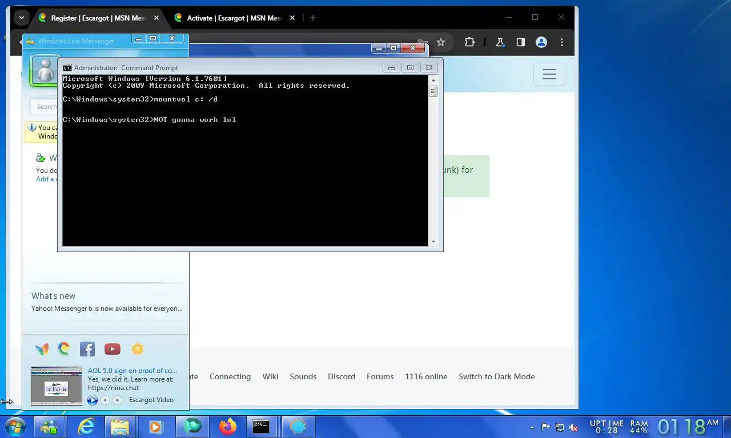Open the Yahoo Messenger 6 news item
The width and height of the screenshot is (731, 438).
(107, 309)
